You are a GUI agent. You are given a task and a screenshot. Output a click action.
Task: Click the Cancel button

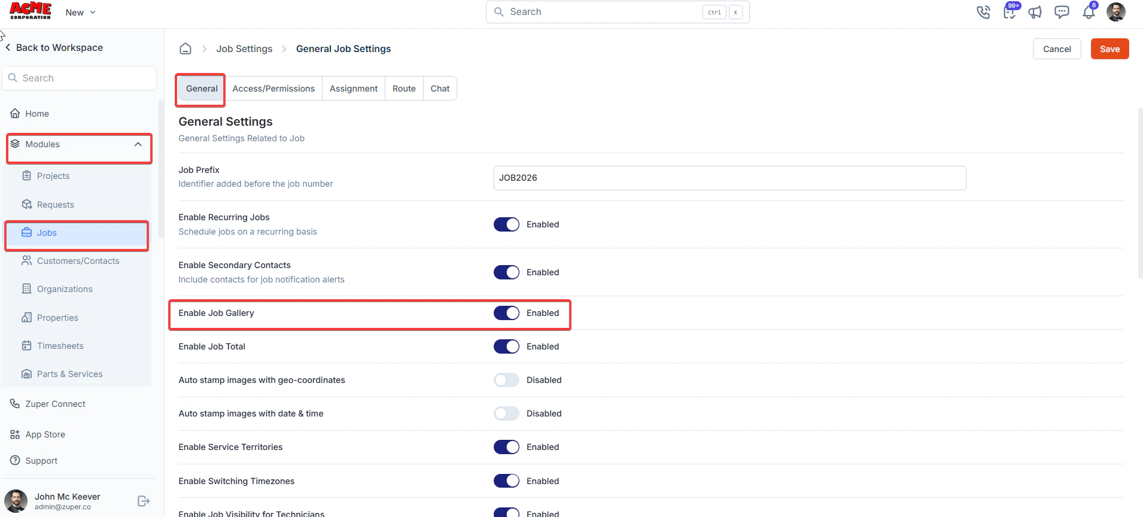[x=1057, y=49]
